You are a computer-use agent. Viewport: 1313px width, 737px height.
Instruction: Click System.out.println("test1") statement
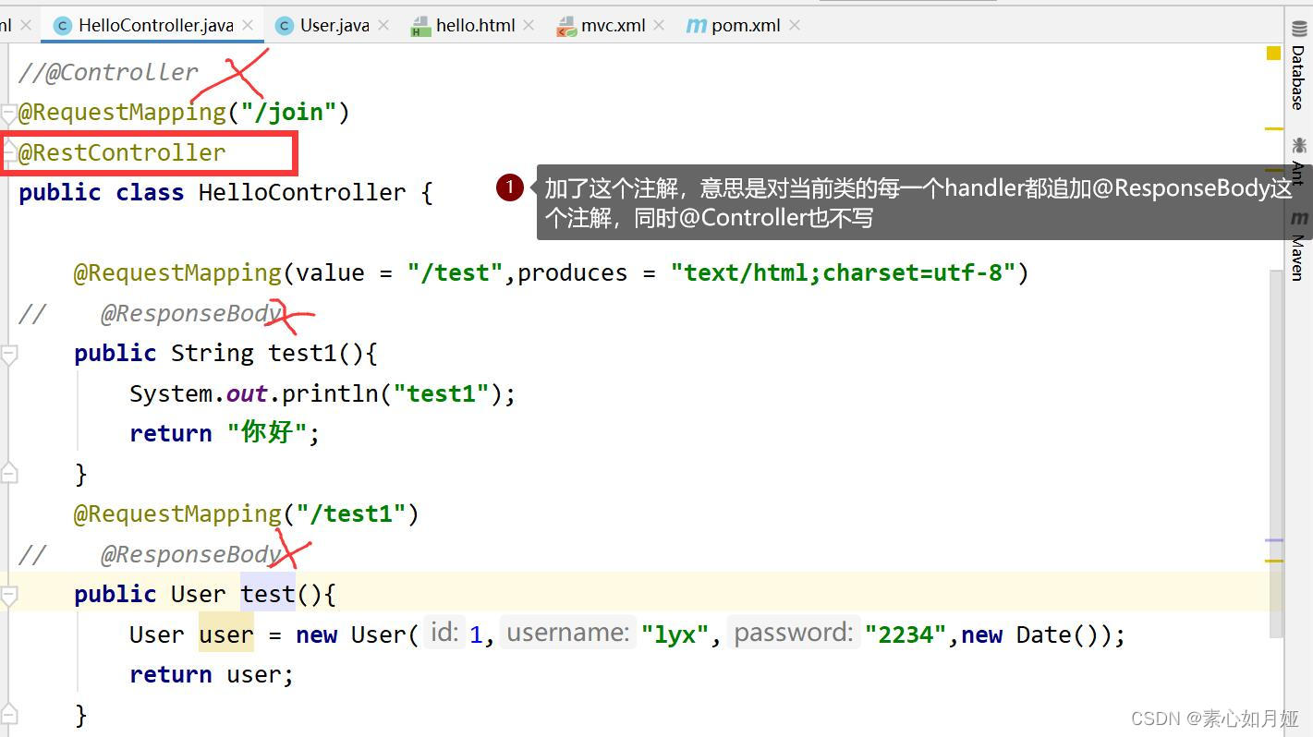click(x=322, y=393)
